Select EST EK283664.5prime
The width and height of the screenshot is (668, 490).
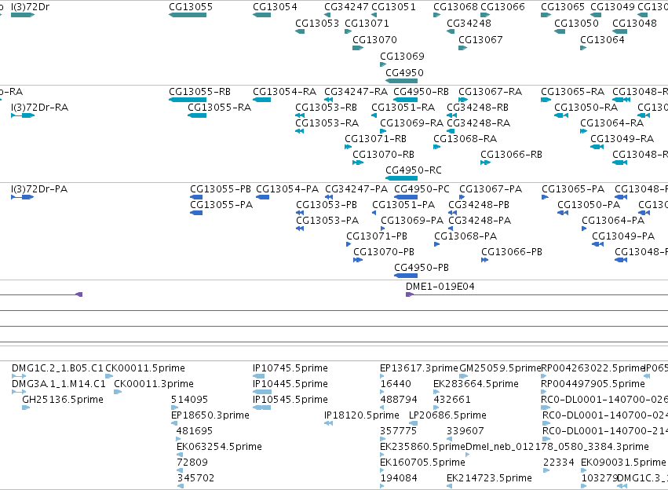[x=476, y=384]
